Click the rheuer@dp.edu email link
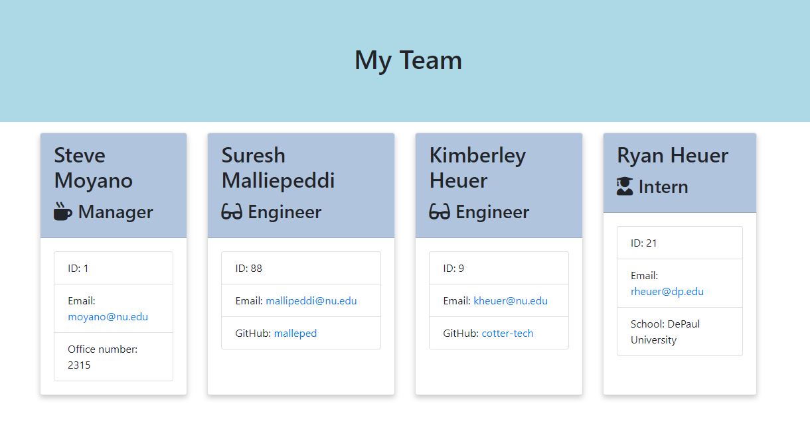810x433 pixels. (667, 292)
